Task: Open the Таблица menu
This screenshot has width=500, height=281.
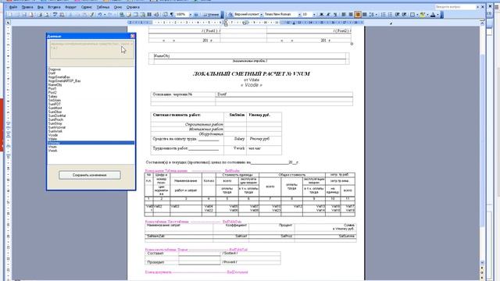Action: point(103,7)
